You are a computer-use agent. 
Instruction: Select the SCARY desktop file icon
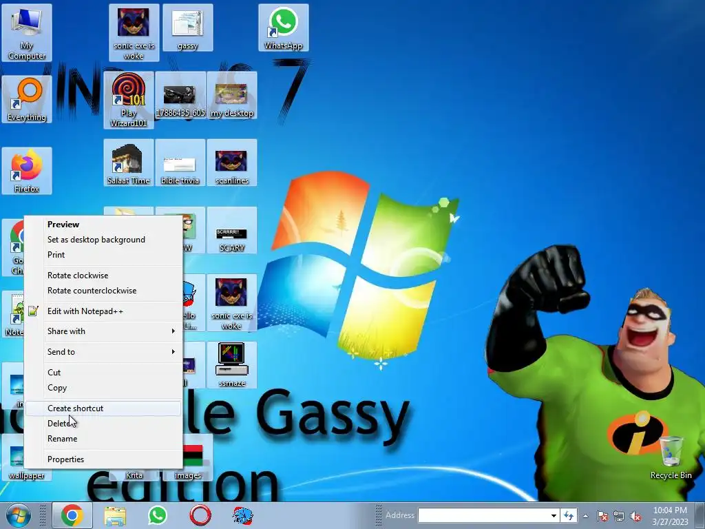(x=231, y=230)
